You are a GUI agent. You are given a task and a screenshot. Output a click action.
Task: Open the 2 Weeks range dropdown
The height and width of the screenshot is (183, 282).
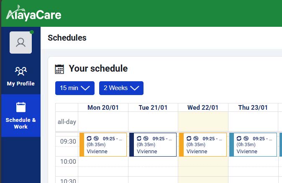click(121, 88)
